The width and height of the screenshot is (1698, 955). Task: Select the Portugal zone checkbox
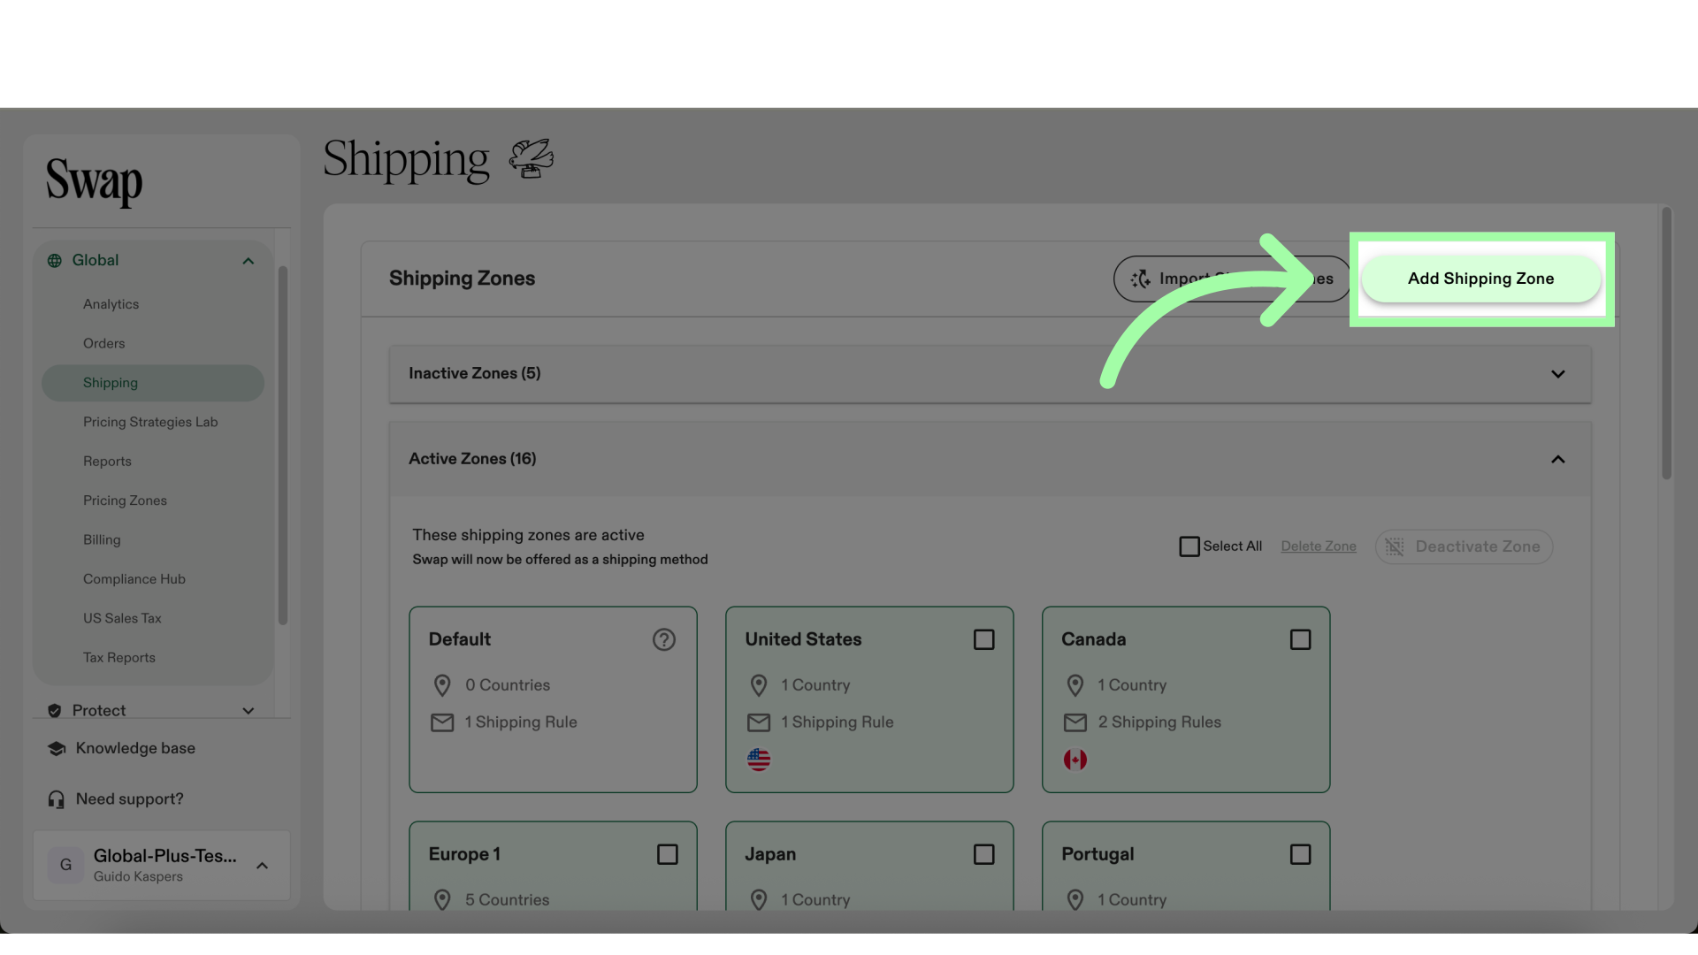pos(1300,854)
